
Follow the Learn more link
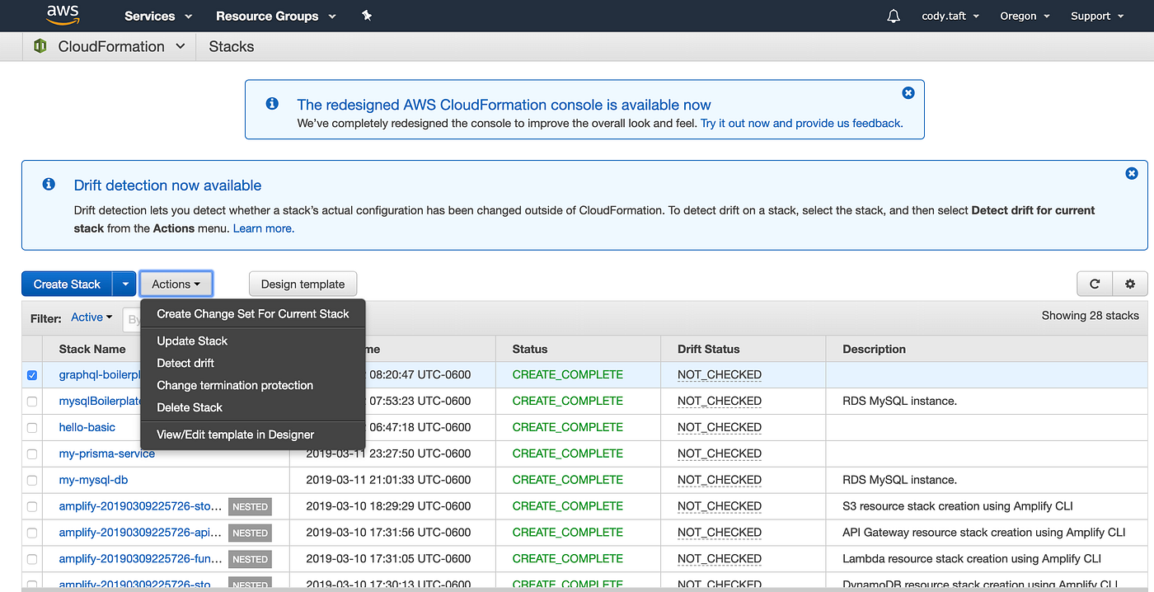(262, 228)
